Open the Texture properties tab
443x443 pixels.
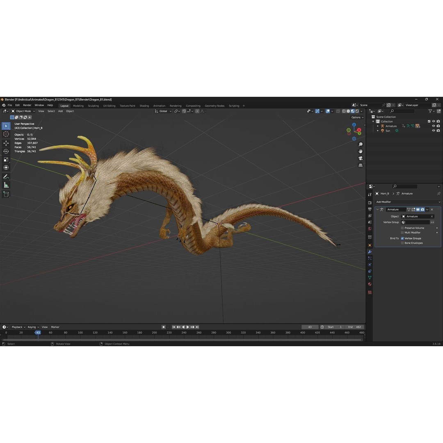370,292
